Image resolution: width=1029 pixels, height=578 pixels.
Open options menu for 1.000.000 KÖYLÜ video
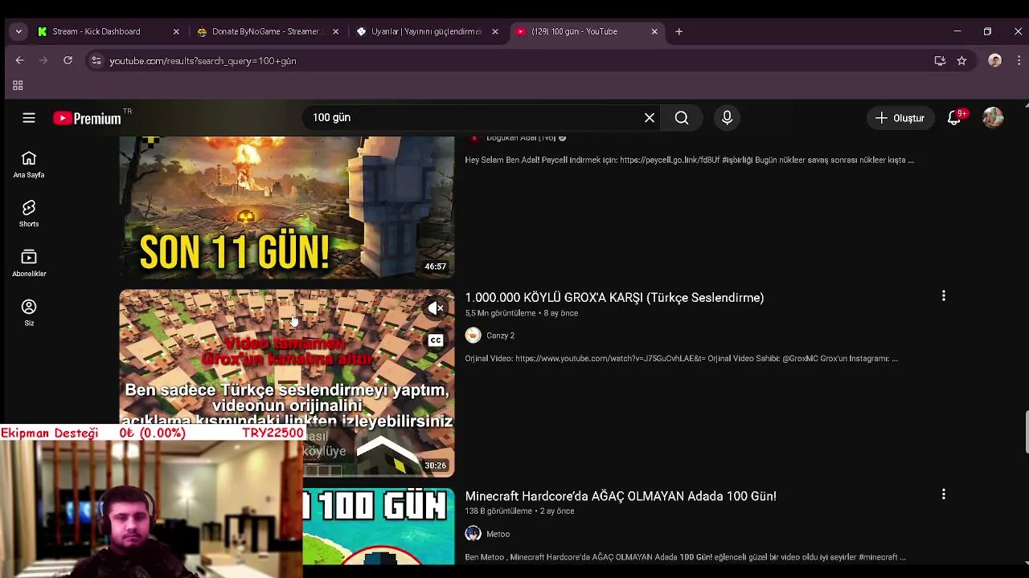(x=944, y=296)
